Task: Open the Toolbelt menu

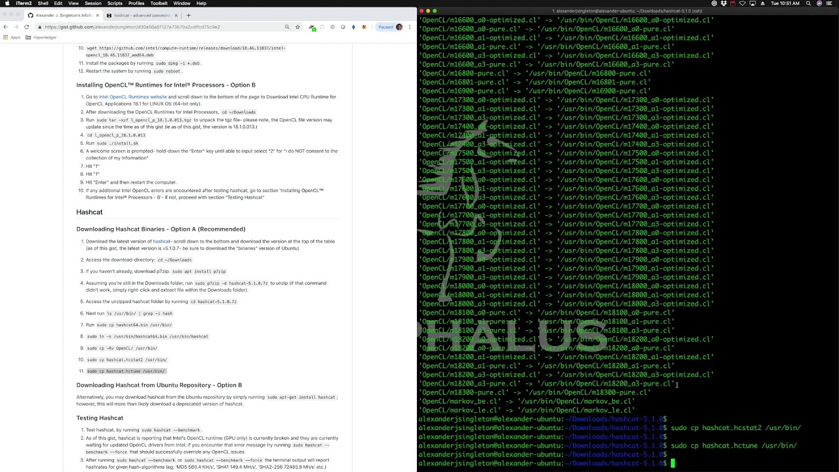Action: (159, 3)
